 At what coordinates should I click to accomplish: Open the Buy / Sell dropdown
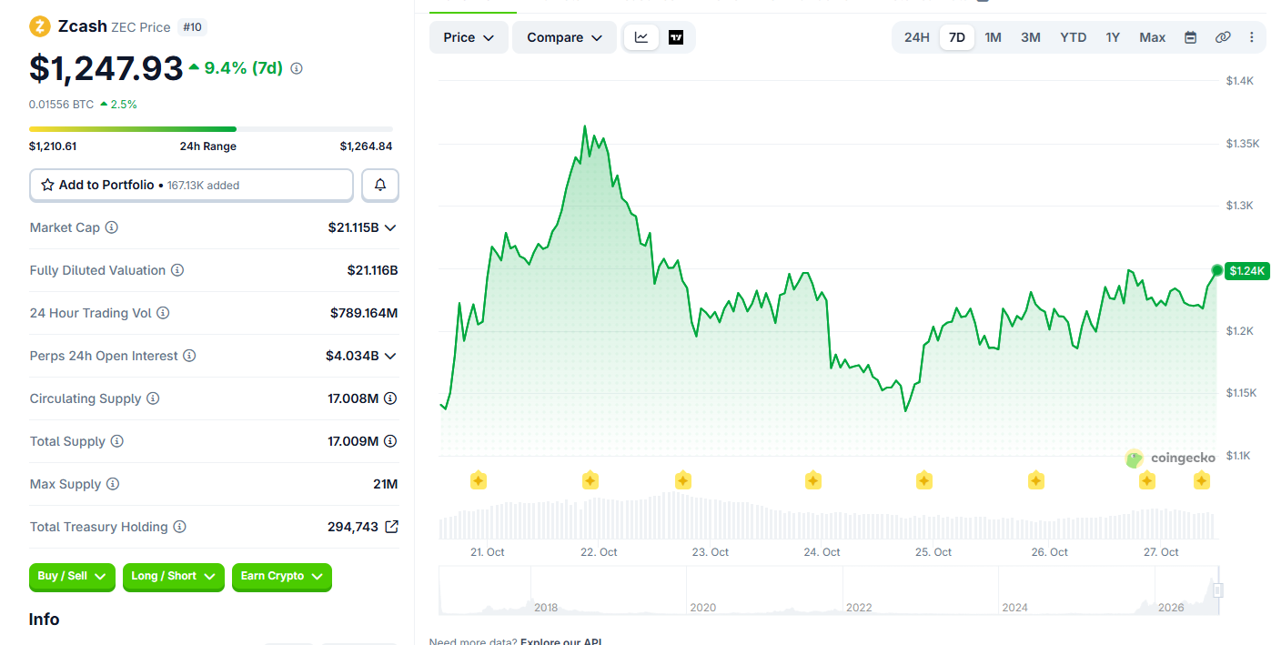73,576
